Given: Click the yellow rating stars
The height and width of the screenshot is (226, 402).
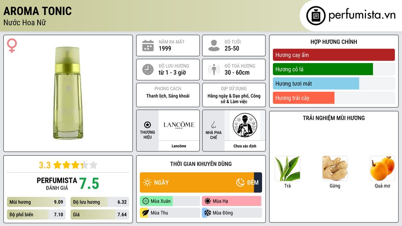Looking at the screenshot, I should pyautogui.click(x=75, y=165).
